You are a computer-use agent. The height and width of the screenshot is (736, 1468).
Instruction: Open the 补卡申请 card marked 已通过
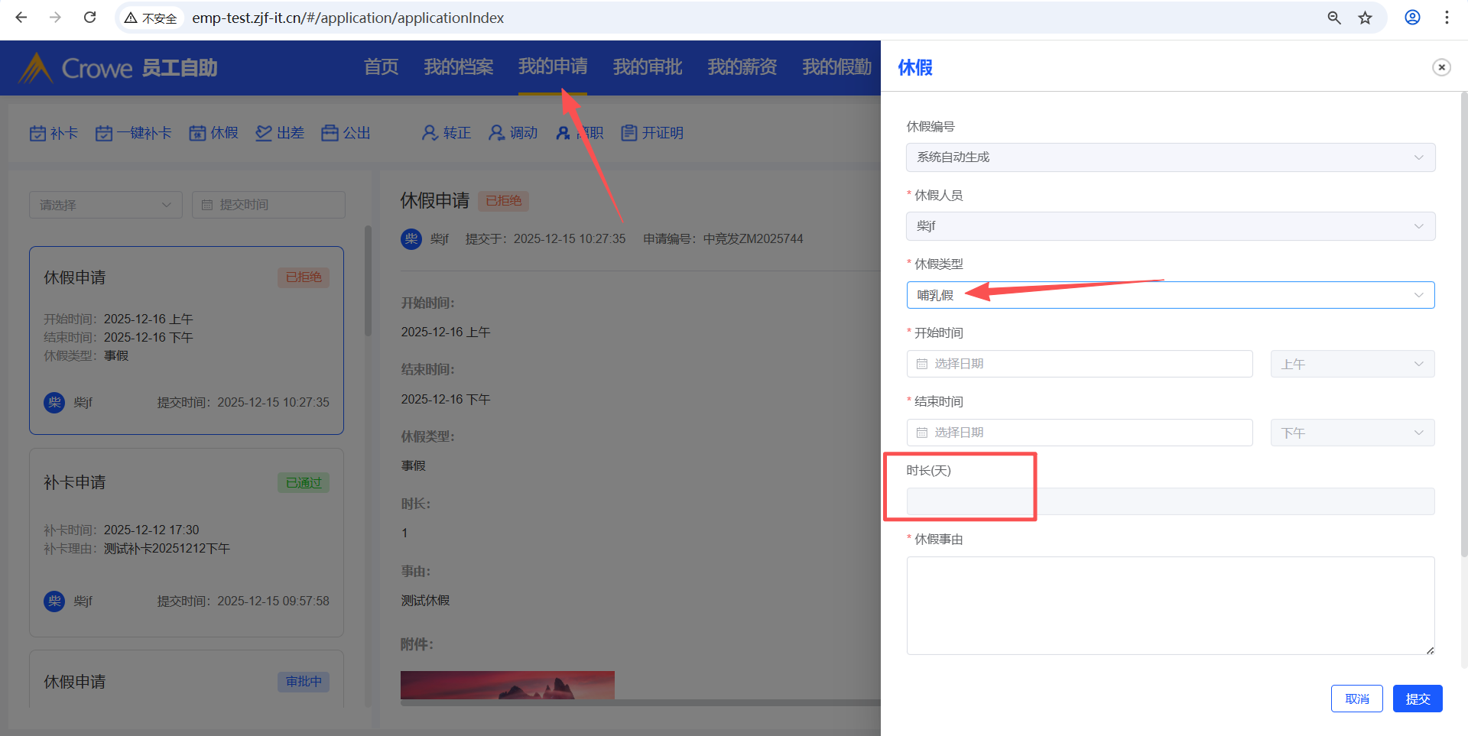click(x=187, y=543)
